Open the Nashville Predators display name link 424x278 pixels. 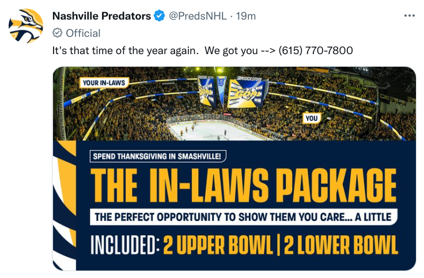click(x=101, y=16)
